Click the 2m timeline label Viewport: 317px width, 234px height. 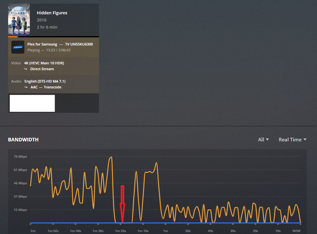(x=33, y=231)
